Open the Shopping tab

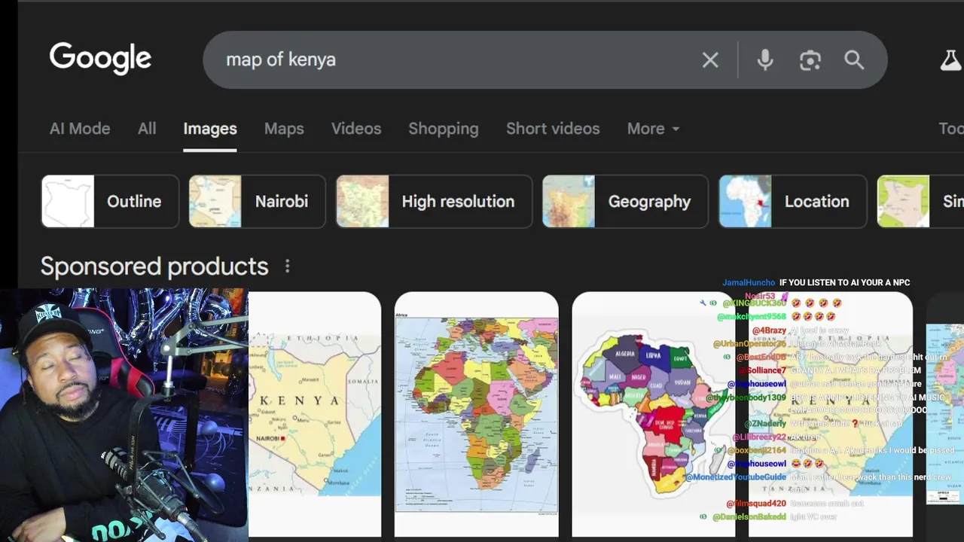click(444, 129)
